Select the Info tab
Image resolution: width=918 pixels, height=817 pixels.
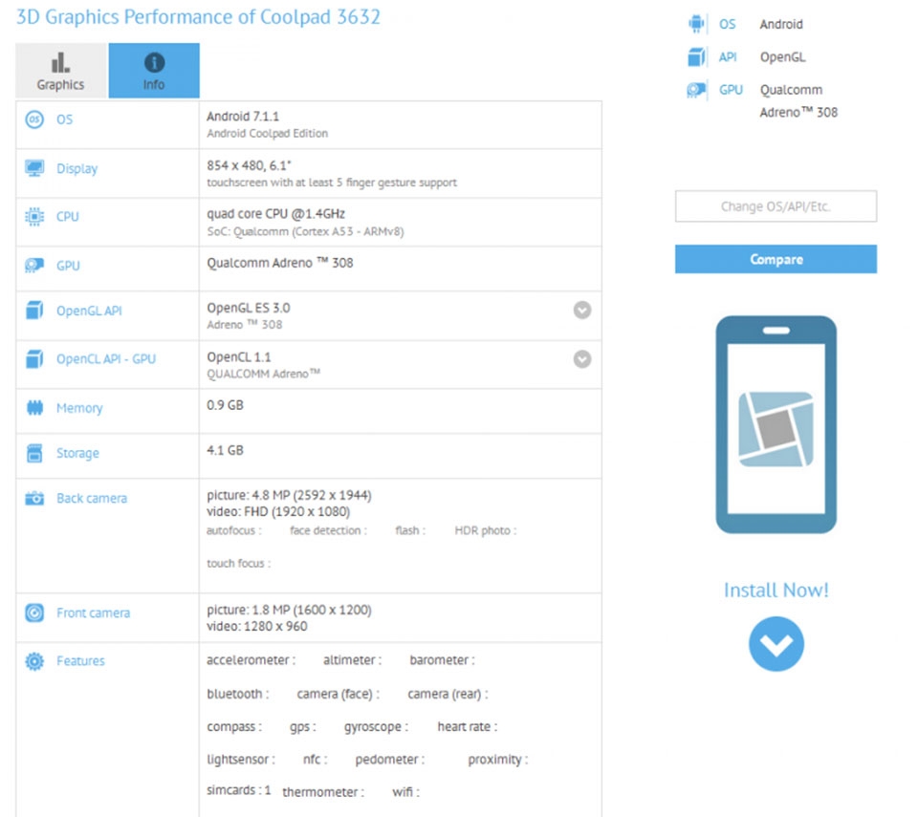click(x=153, y=70)
